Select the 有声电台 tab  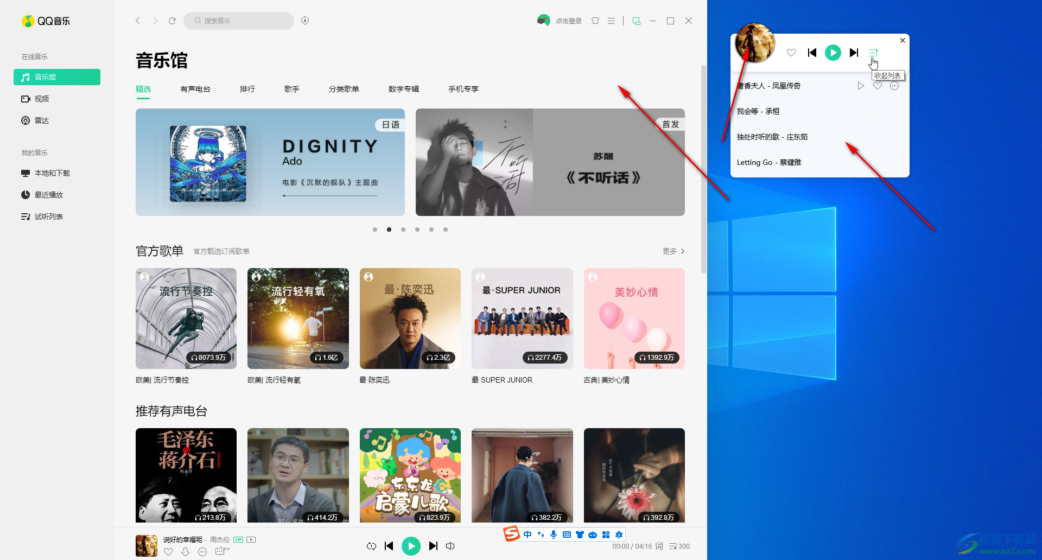pos(195,89)
